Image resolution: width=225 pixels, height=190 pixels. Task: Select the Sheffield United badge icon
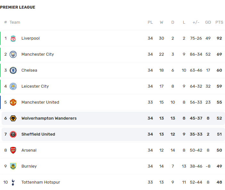[x=13, y=134]
